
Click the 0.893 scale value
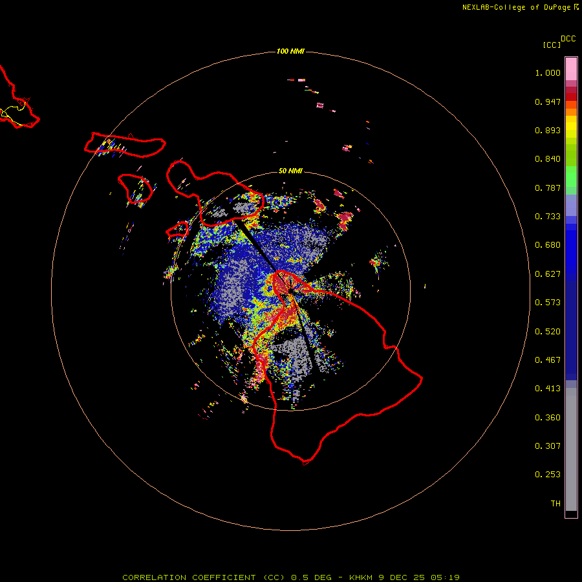coord(548,130)
